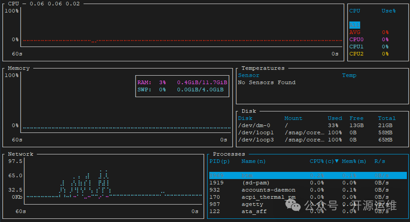Focus the Network widget title
410x222 pixels.
(20, 154)
